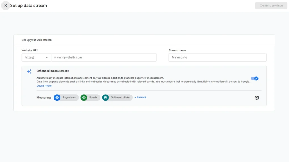The height and width of the screenshot is (162, 289).
Task: Click the Create & continue button
Action: click(x=271, y=6)
